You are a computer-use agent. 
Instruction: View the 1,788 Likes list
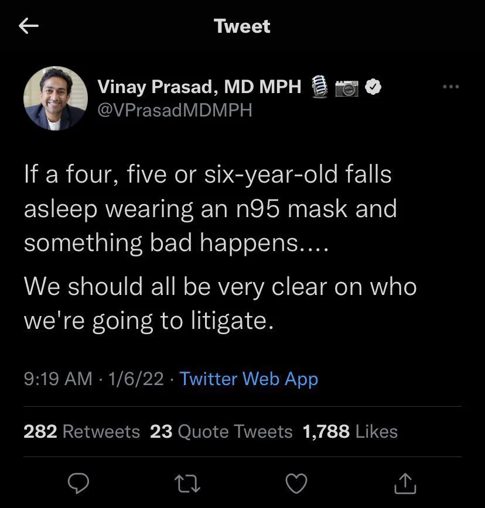click(x=350, y=432)
